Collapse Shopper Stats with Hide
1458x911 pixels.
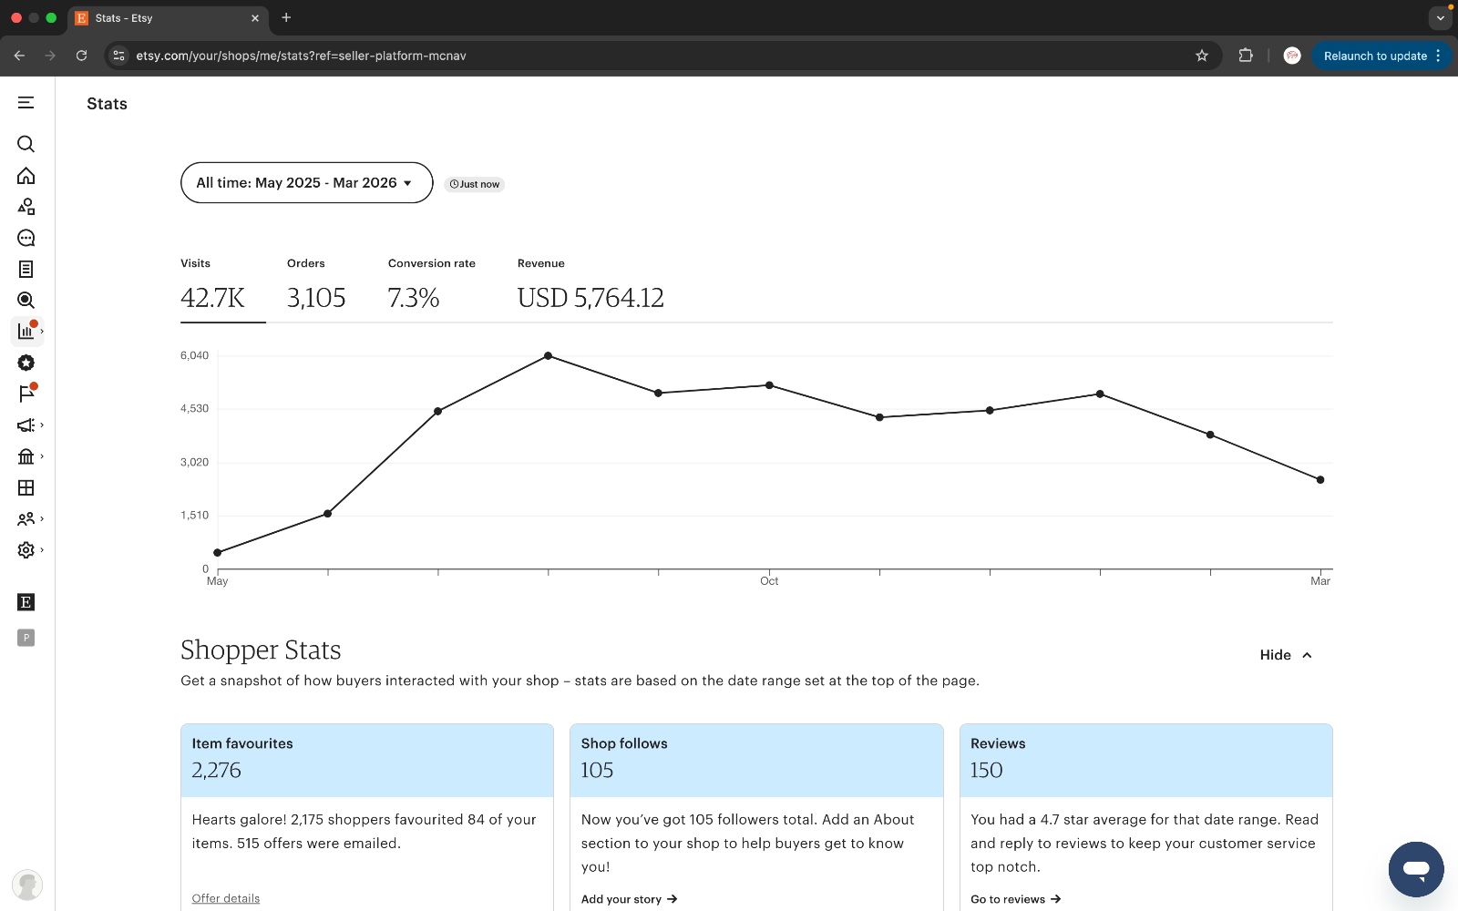coord(1286,655)
